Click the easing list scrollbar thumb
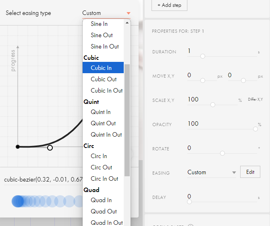270x226 pixels. pyautogui.click(x=127, y=120)
